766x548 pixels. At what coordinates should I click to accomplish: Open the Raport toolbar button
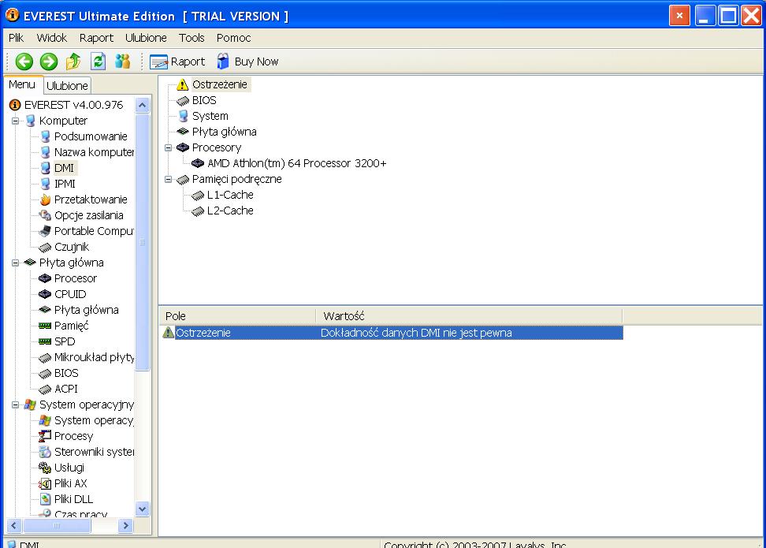(177, 62)
